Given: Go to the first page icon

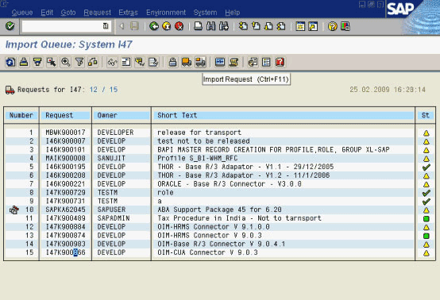Looking at the screenshot, I should click(243, 26).
